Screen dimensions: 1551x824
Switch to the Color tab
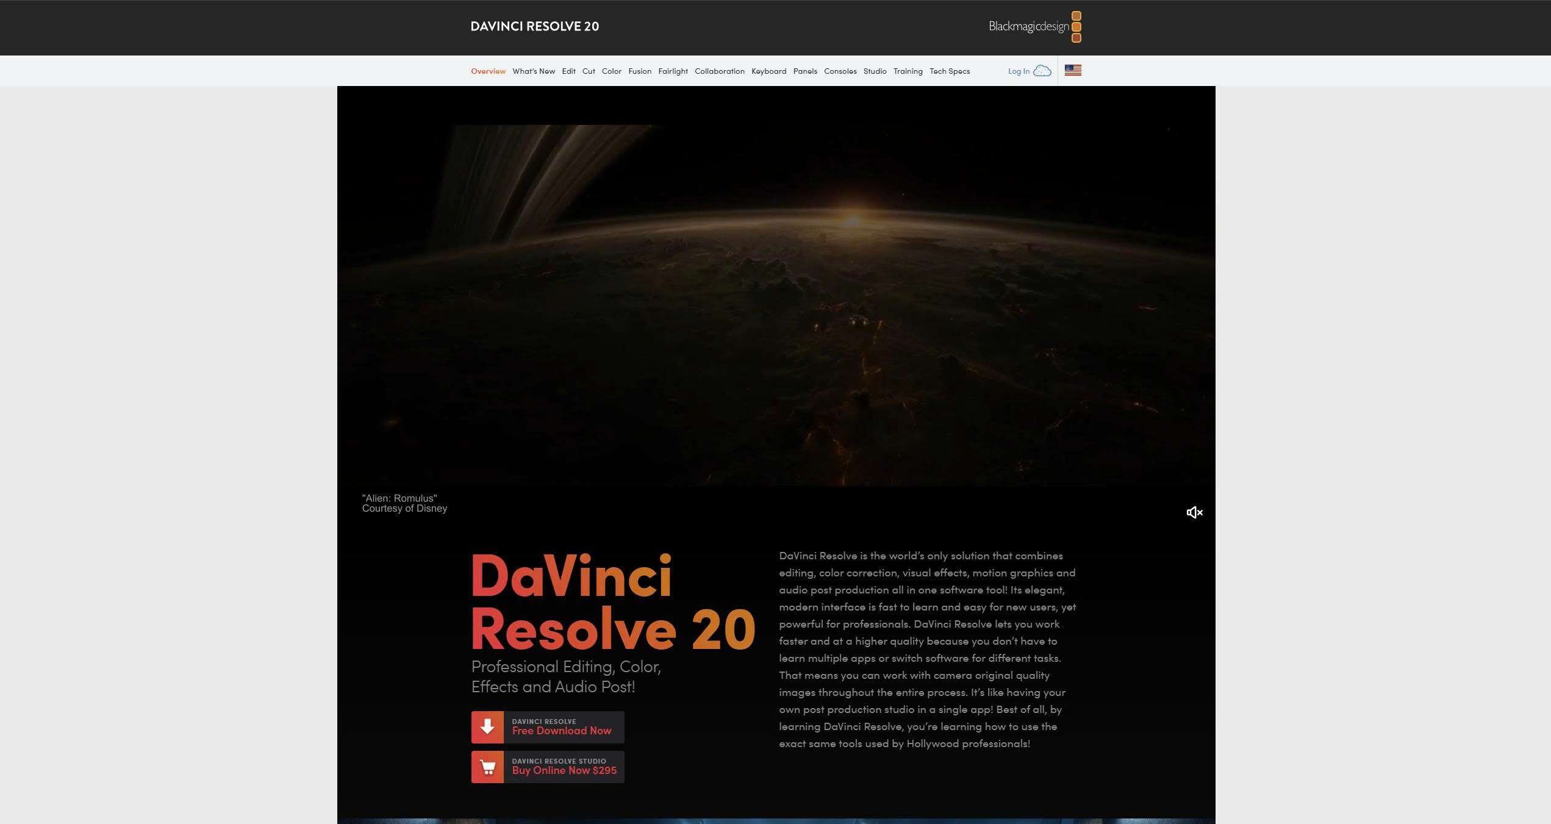[612, 71]
